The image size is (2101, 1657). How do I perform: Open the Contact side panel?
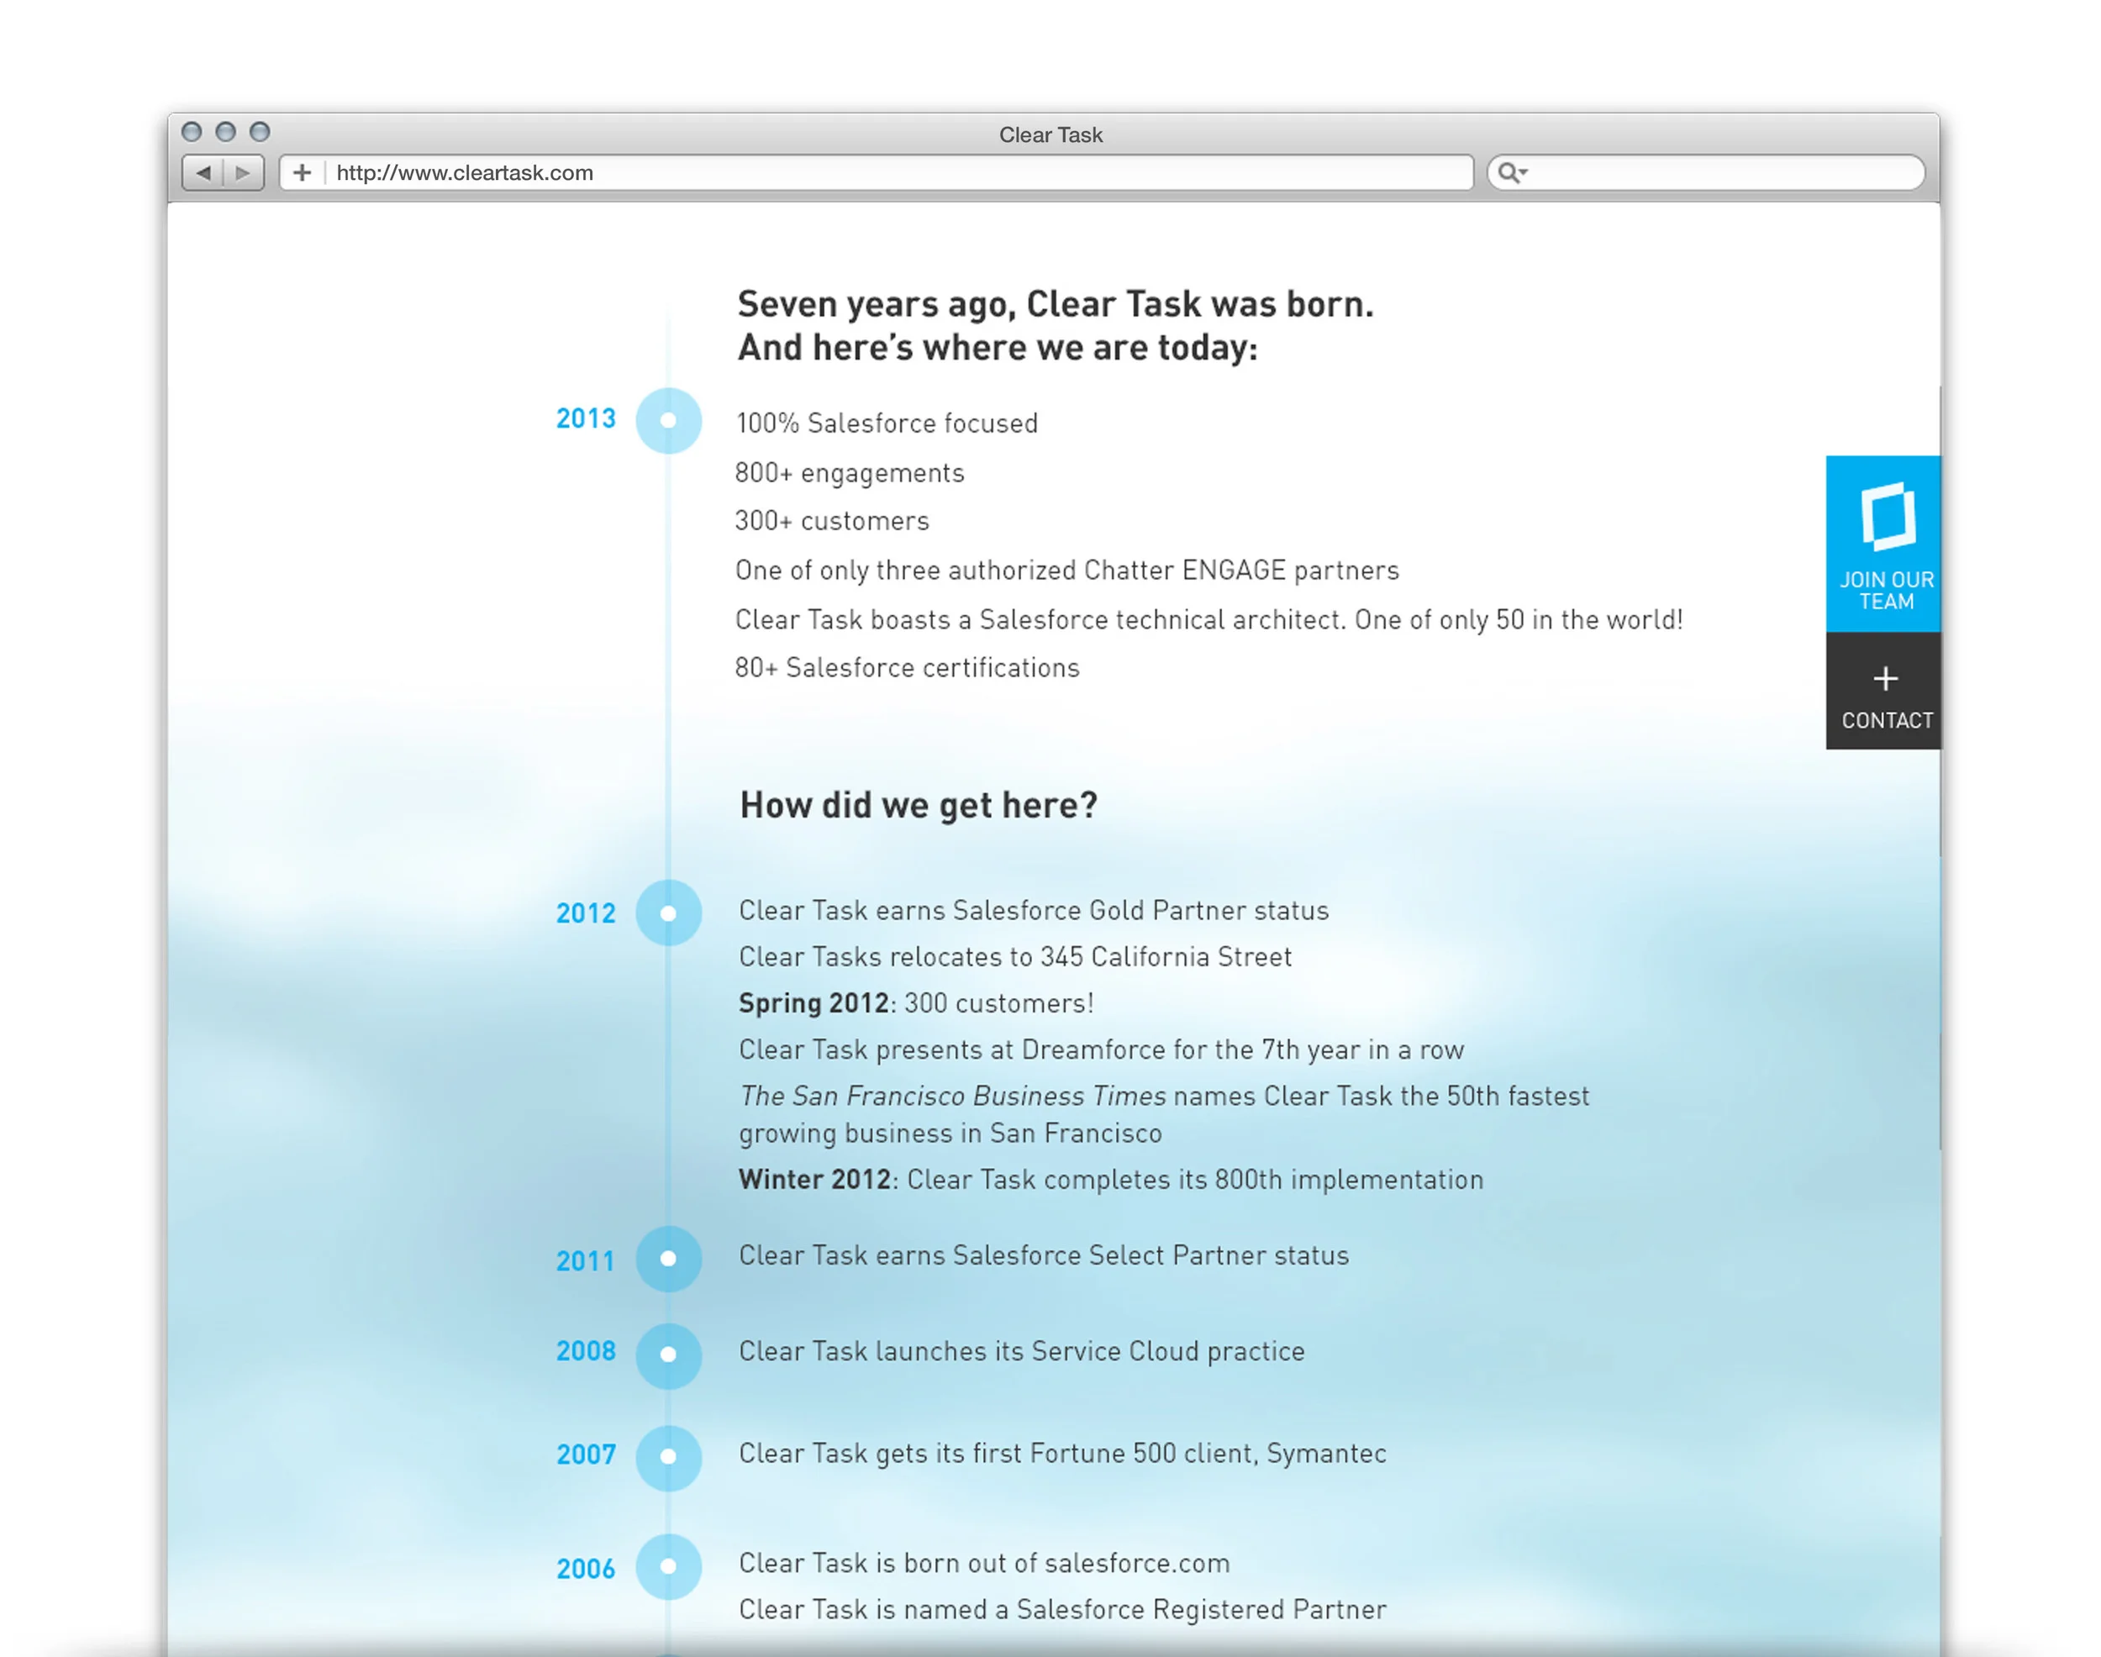point(1882,691)
